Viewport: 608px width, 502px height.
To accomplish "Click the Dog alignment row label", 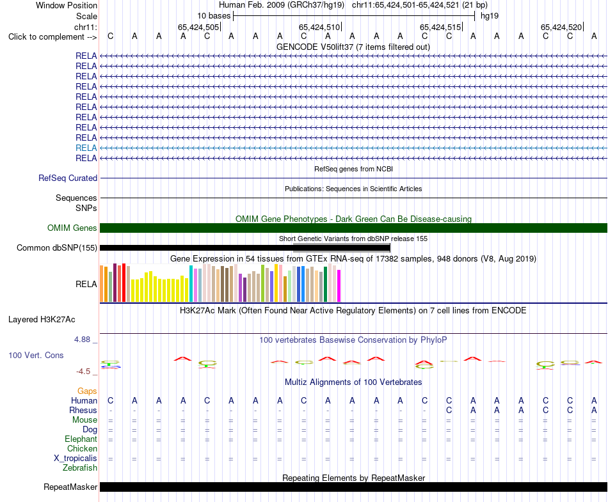I will [x=90, y=430].
